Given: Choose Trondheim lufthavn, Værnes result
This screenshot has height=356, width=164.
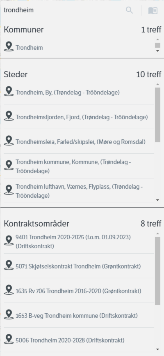Looking at the screenshot, I should click(79, 191).
